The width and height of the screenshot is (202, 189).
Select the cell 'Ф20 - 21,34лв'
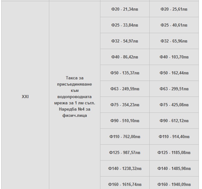coord(125,9)
